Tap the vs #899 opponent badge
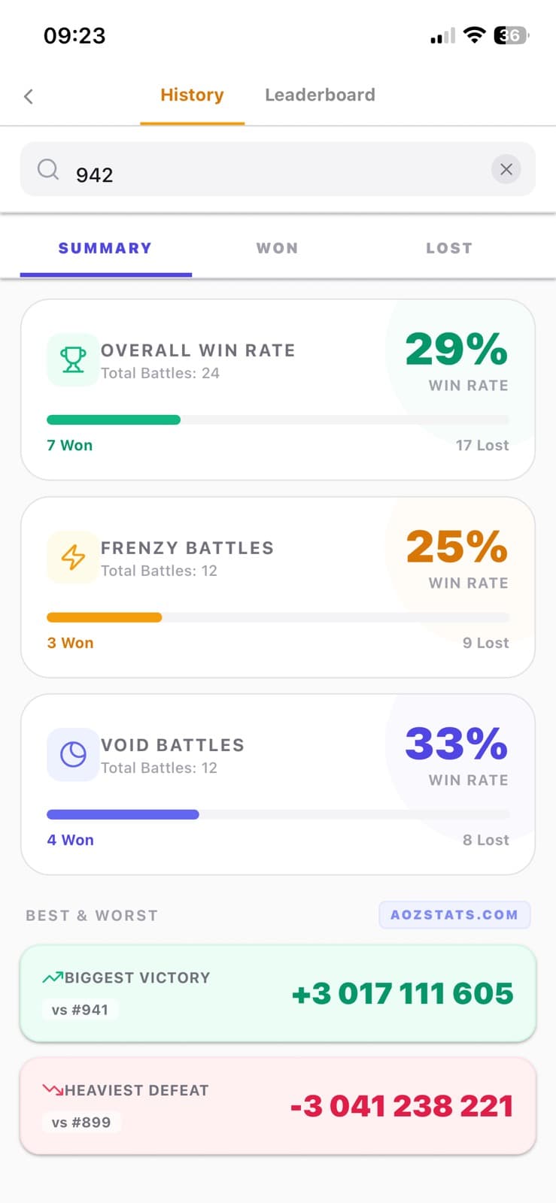 (x=81, y=1123)
